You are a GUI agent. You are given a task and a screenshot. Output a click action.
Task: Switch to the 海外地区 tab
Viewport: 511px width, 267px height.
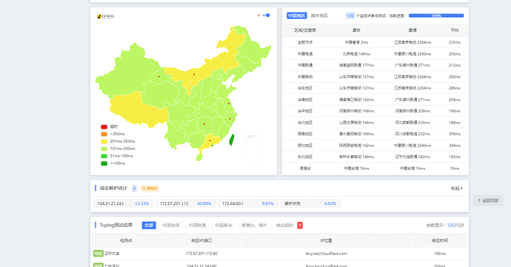319,16
